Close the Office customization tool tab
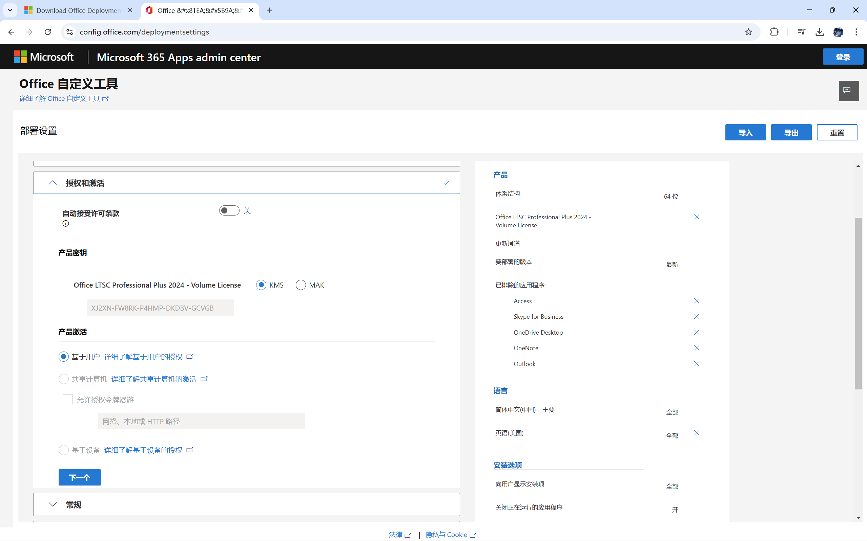Image resolution: width=867 pixels, height=541 pixels. point(251,10)
